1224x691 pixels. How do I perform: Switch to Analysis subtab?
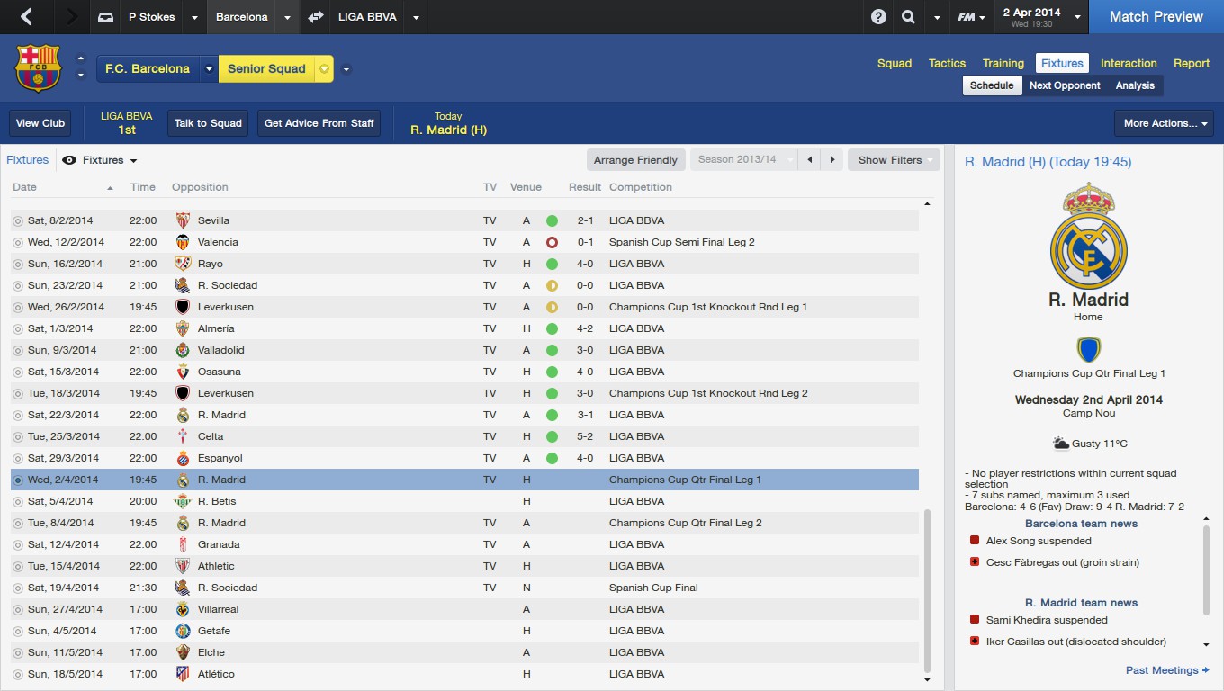pyautogui.click(x=1135, y=85)
